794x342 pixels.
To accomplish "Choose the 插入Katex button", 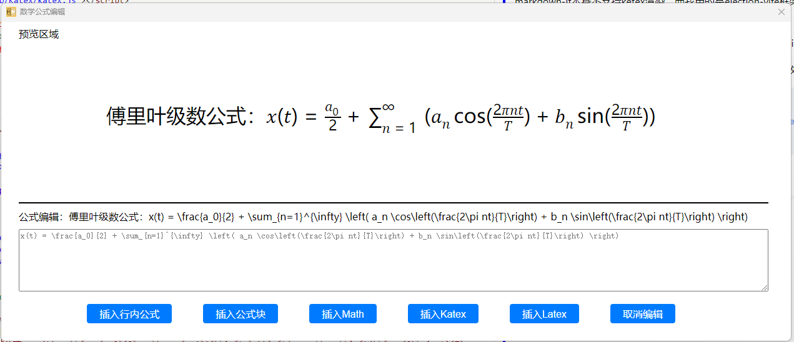I will 443,314.
